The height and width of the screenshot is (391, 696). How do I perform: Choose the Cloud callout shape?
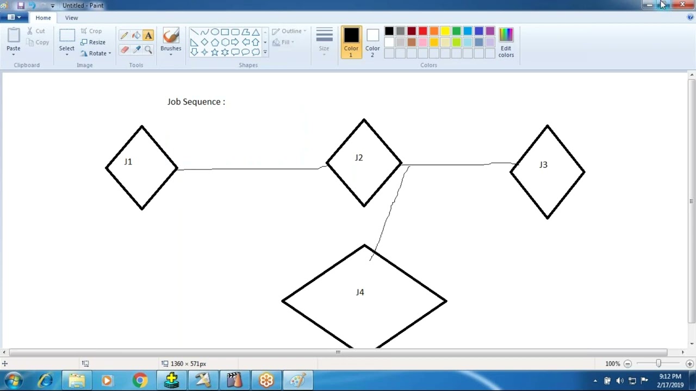[x=256, y=52]
